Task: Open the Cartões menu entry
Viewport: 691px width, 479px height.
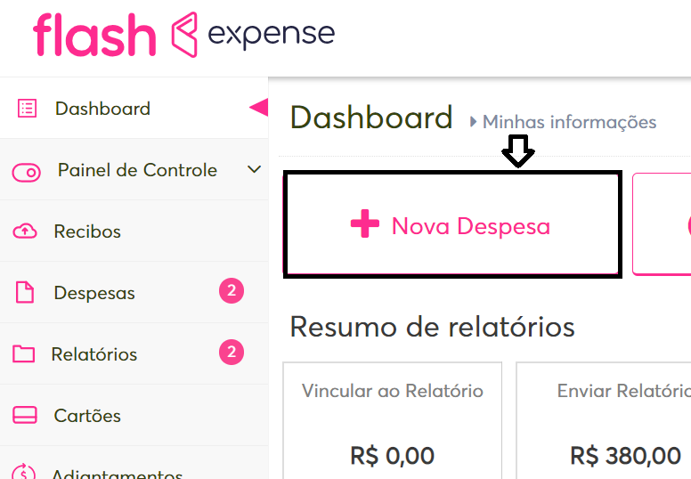Action: pos(87,416)
